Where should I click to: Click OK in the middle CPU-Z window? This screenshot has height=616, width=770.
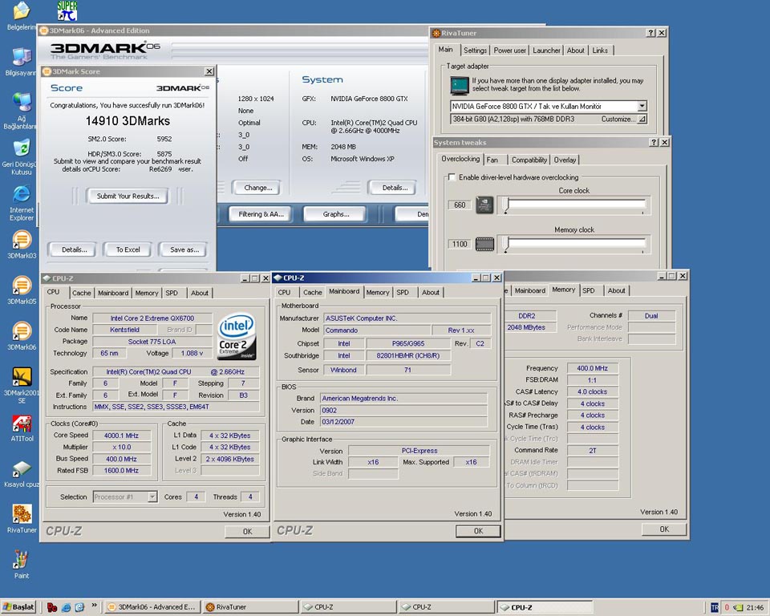click(x=478, y=531)
